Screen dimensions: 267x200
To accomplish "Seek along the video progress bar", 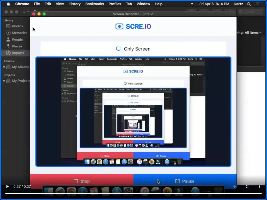I will coord(133,193).
